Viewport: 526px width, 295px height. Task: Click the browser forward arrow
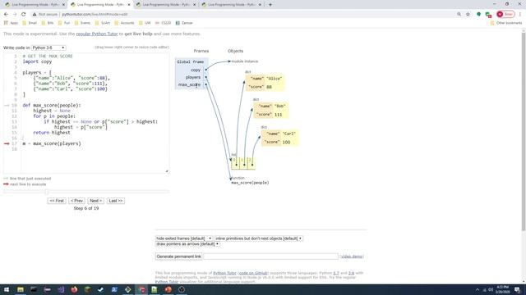point(15,15)
